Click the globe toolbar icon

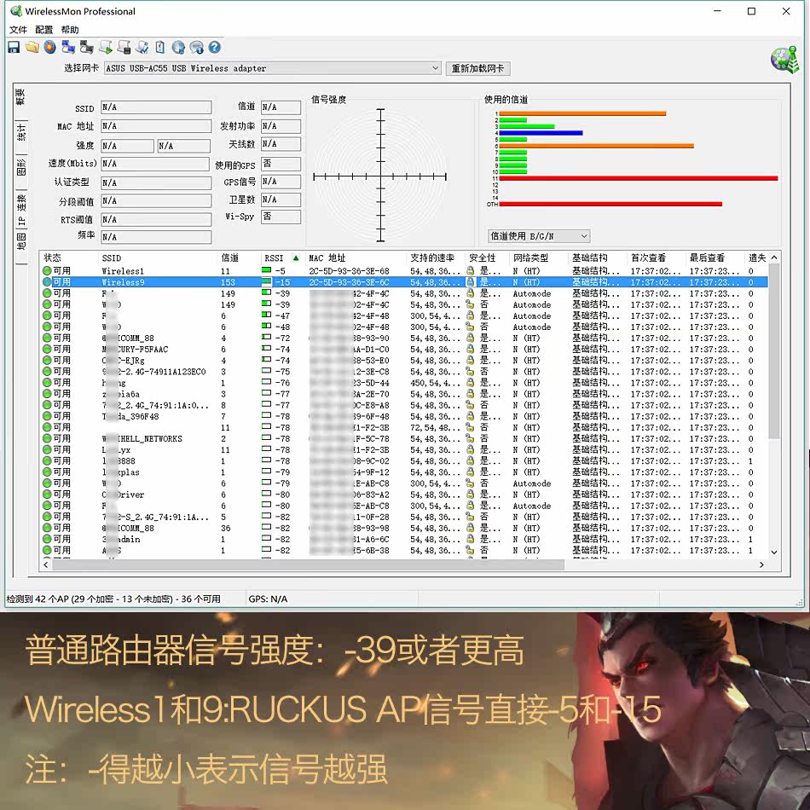(x=178, y=48)
